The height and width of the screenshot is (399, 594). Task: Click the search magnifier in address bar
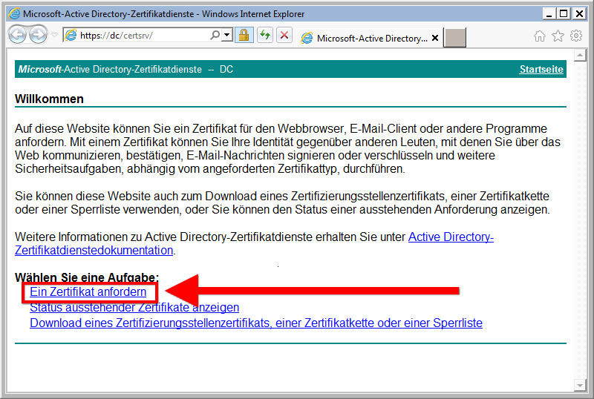click(x=215, y=36)
